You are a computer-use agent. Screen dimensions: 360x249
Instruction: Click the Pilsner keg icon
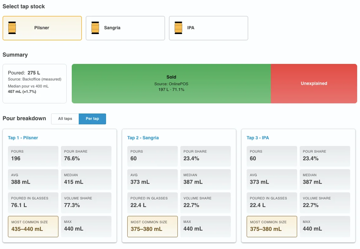[12, 28]
